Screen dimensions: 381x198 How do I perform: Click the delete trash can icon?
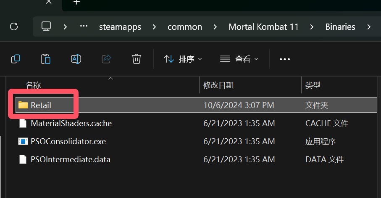[136, 59]
